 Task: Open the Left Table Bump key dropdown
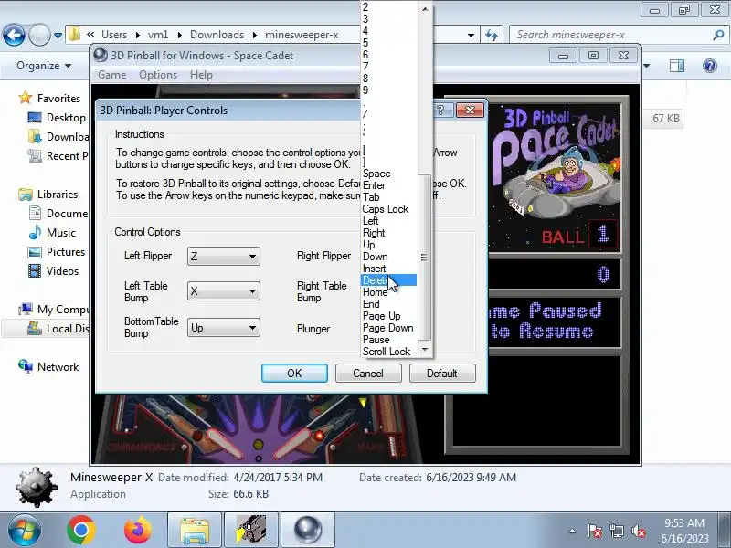[224, 291]
